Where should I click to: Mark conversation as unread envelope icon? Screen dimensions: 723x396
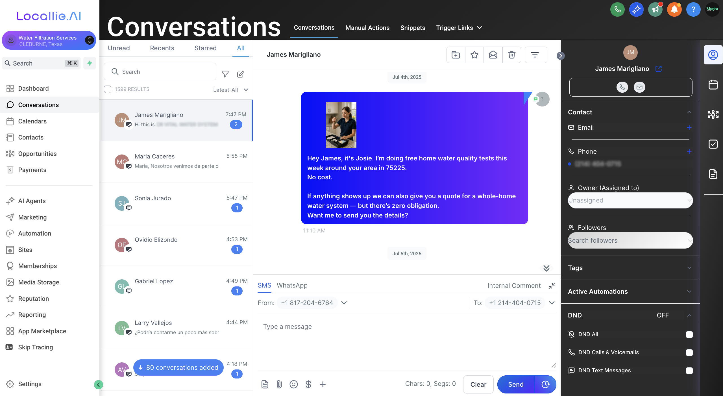click(x=493, y=55)
